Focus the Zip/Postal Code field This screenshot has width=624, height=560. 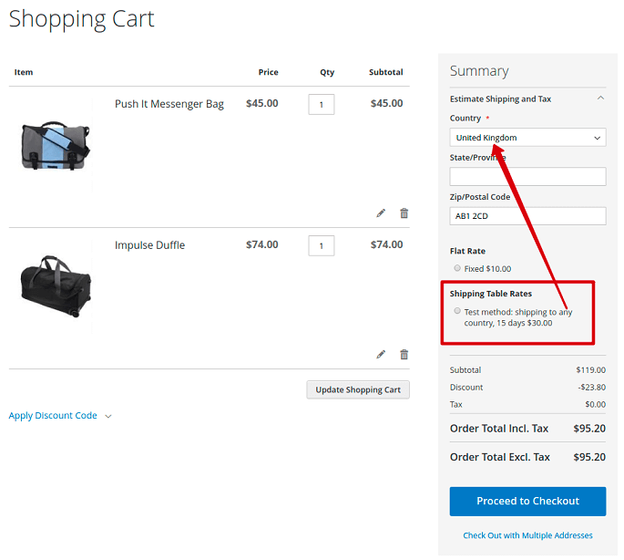coord(527,215)
